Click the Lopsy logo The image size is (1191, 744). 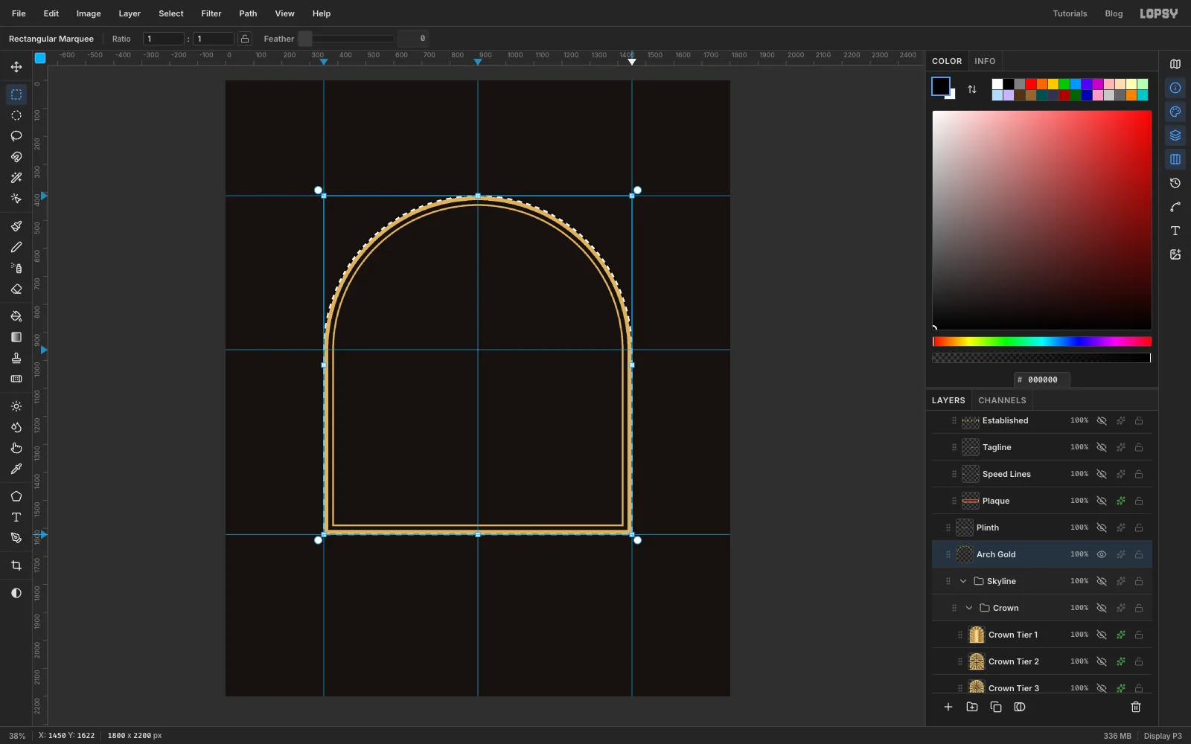point(1159,13)
